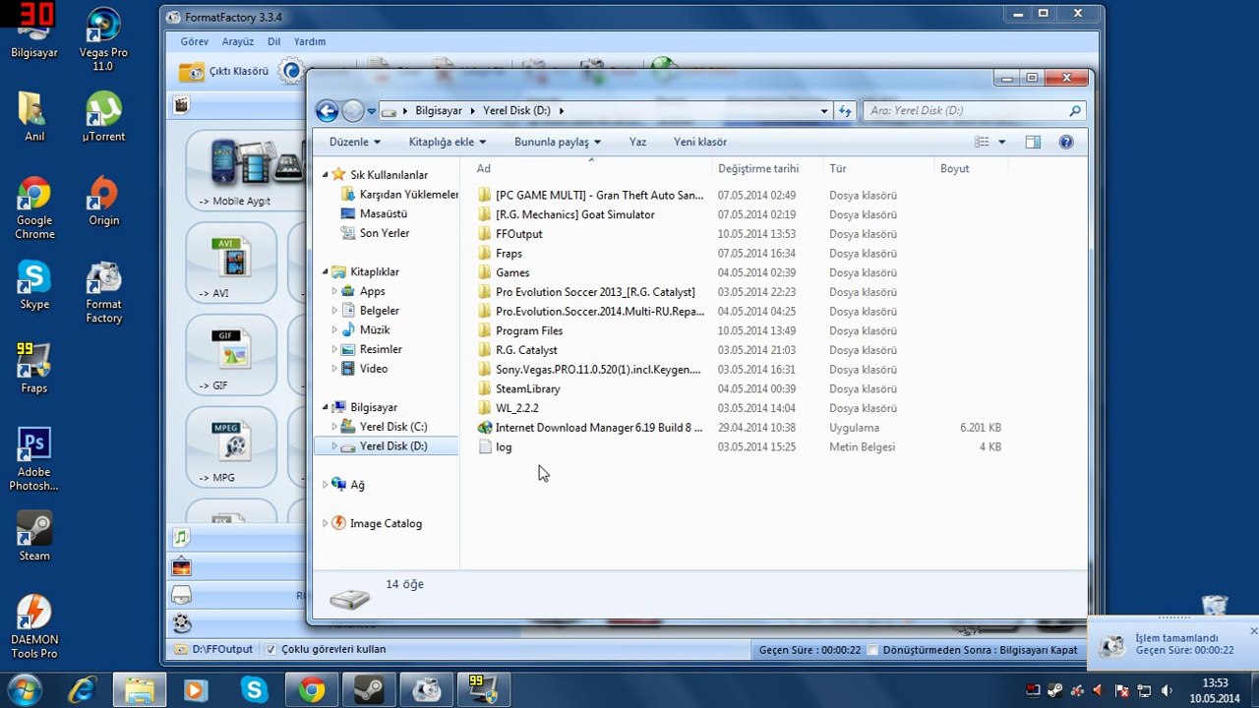Choose MPG conversion in FormatFactory

231,447
